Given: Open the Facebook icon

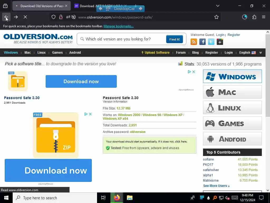Looking at the screenshot, I should 202,42.
